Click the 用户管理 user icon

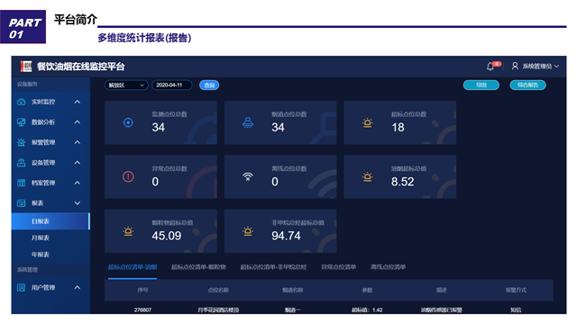click(x=22, y=288)
